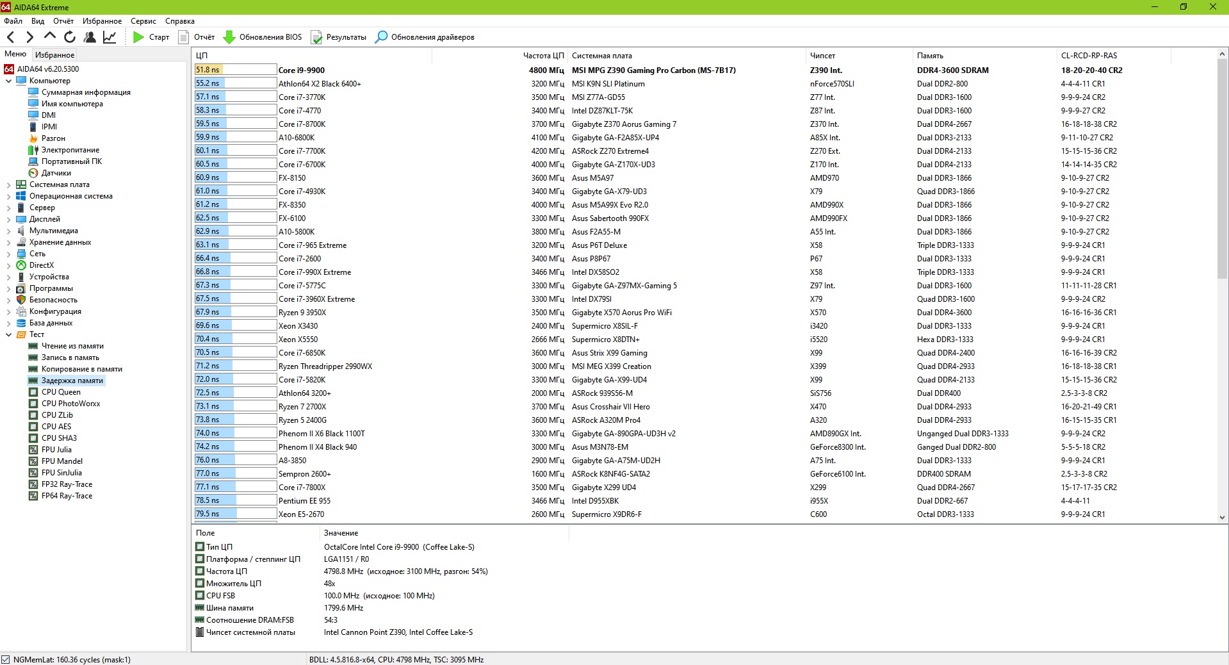Click the Refresh toolbar icon
The image size is (1229, 665).
click(70, 37)
